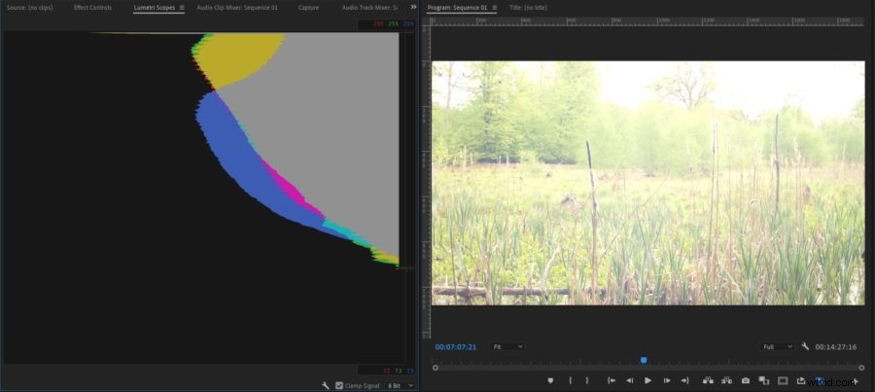
Task: Open Lumetri Scopes wrench settings
Action: pyautogui.click(x=326, y=385)
